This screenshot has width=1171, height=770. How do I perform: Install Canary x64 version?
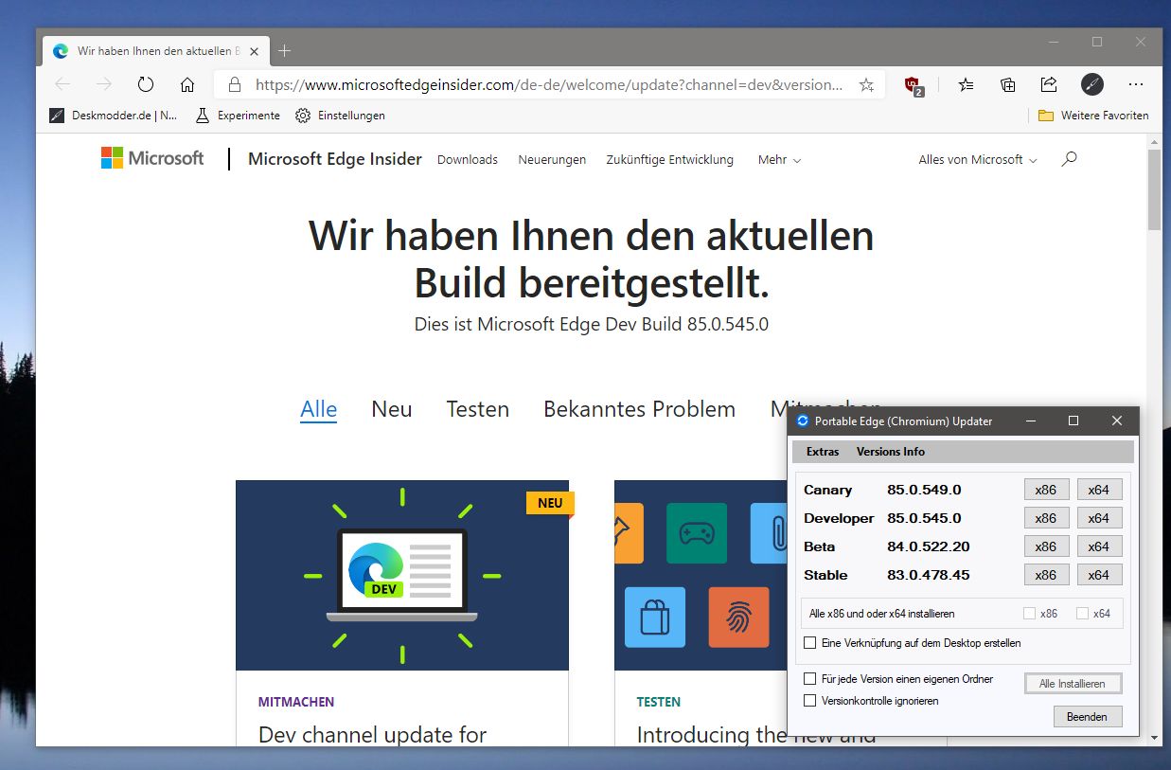click(1099, 490)
